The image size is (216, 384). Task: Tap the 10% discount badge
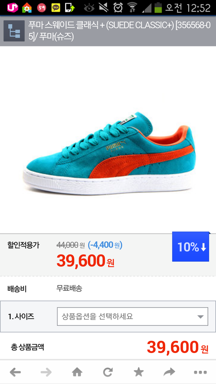click(191, 247)
